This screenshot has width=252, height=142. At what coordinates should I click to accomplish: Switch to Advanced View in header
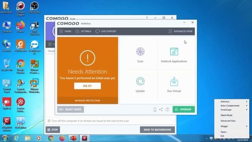pos(180,32)
